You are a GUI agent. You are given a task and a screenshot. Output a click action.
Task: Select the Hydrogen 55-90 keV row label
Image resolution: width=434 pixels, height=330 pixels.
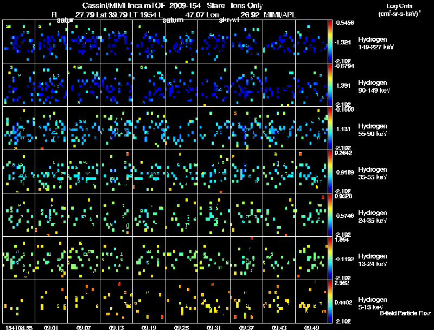coord(373,130)
